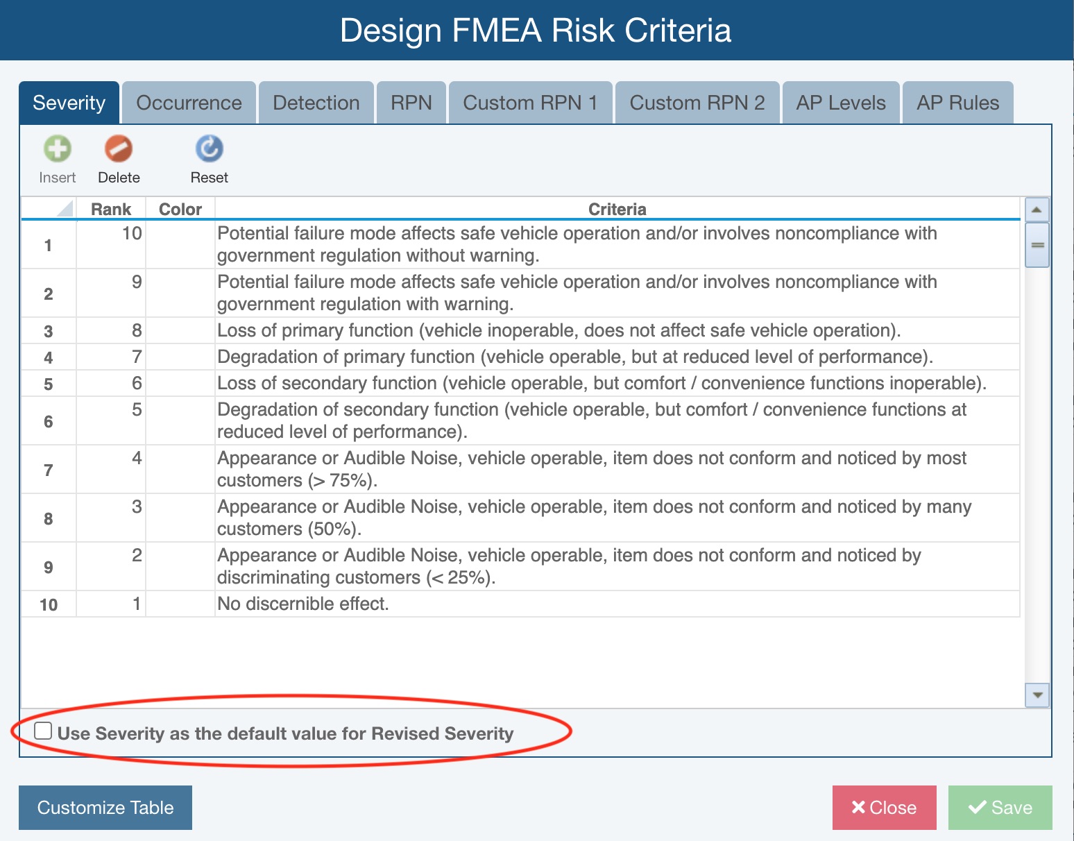Switch to the Detection tab
The width and height of the screenshot is (1074, 841).
(316, 103)
